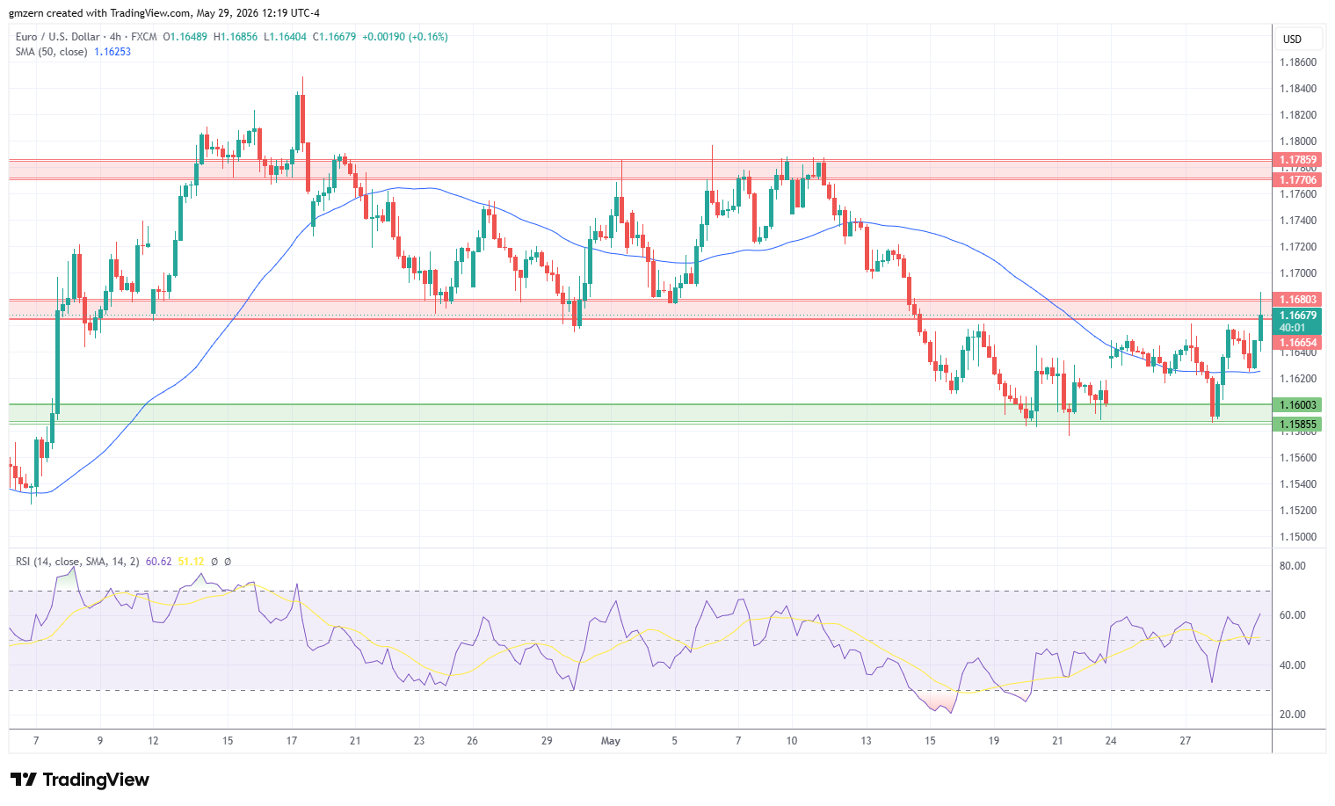
Task: Click the 1.17706 red price label
Action: [1297, 179]
